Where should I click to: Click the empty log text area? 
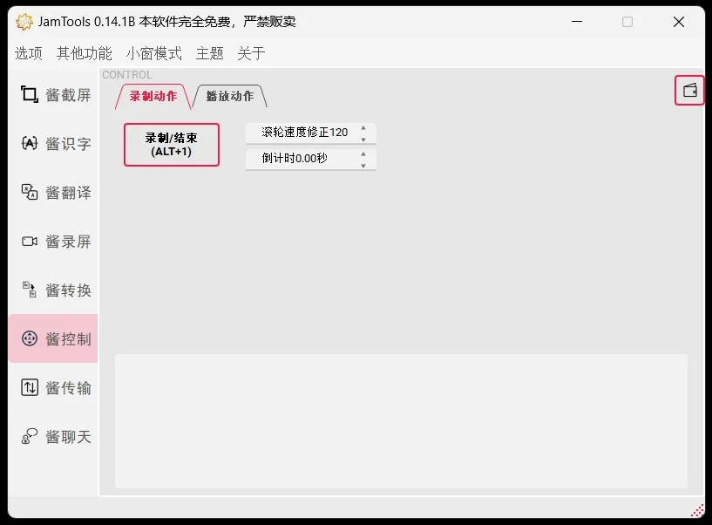click(402, 421)
